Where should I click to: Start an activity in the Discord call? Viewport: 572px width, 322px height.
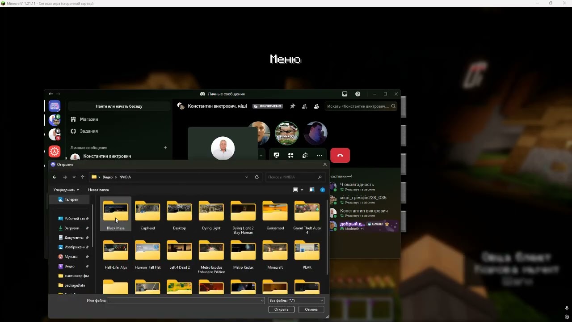(291, 155)
